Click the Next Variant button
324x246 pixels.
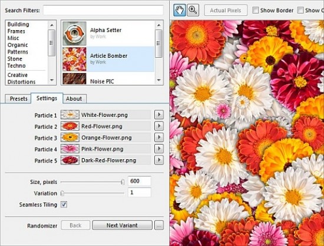point(122,225)
